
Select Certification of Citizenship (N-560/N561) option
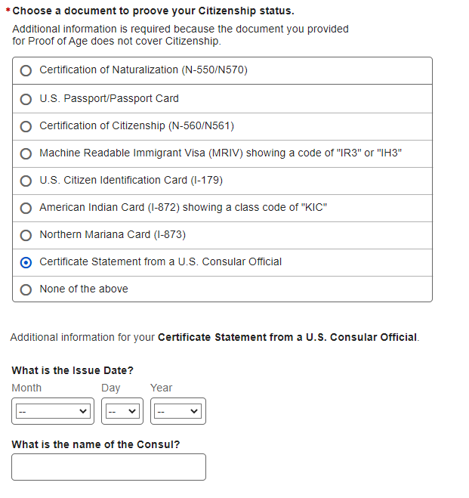pos(26,126)
